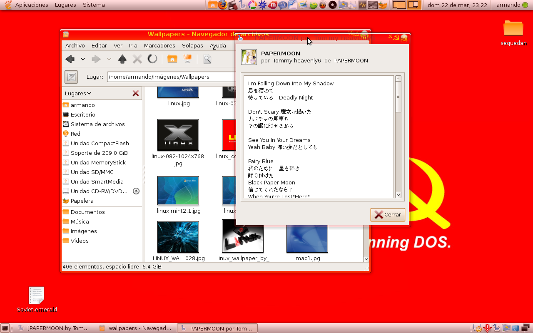Image resolution: width=533 pixels, height=333 pixels.
Task: Go up to the parent folder
Action: pos(122,59)
